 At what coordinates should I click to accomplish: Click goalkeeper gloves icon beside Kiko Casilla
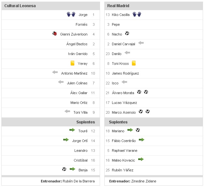[x=137, y=14]
